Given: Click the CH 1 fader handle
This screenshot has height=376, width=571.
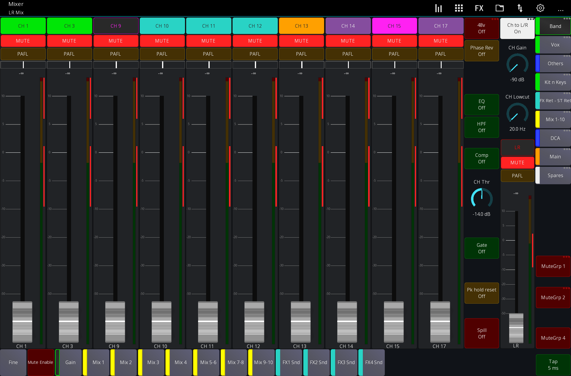Looking at the screenshot, I should (22, 322).
